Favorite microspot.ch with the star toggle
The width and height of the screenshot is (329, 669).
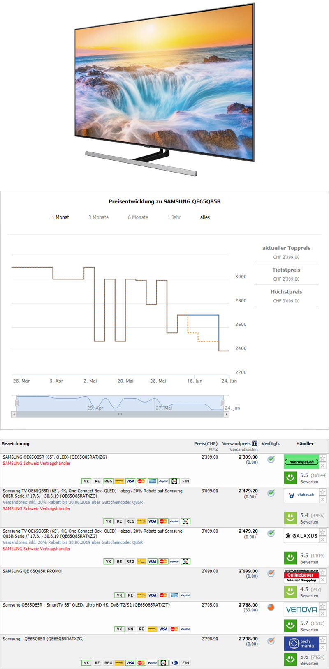[x=323, y=458]
